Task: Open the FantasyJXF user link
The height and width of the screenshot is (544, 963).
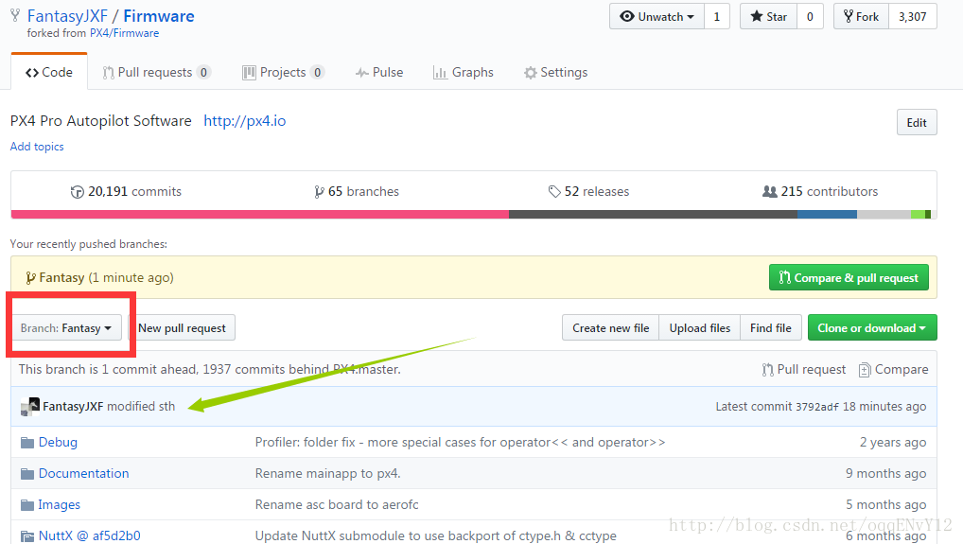Action: tap(67, 16)
